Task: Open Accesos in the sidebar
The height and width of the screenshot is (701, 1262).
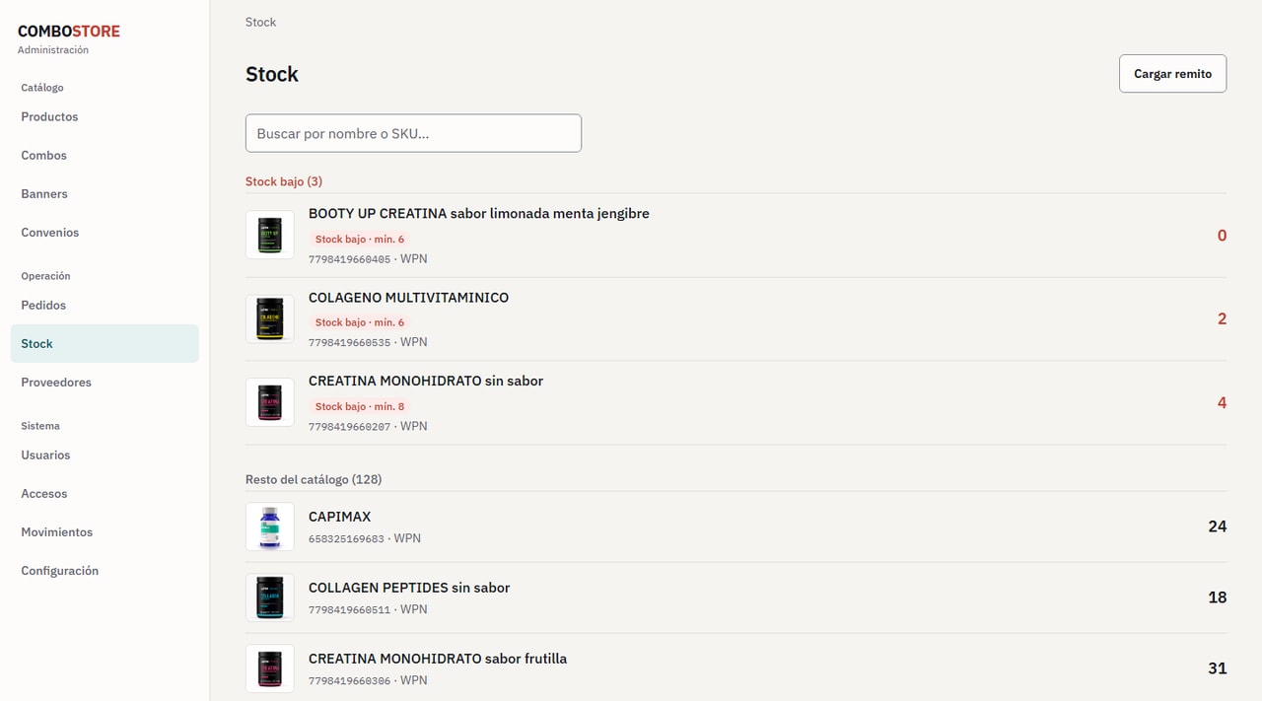Action: point(105,493)
